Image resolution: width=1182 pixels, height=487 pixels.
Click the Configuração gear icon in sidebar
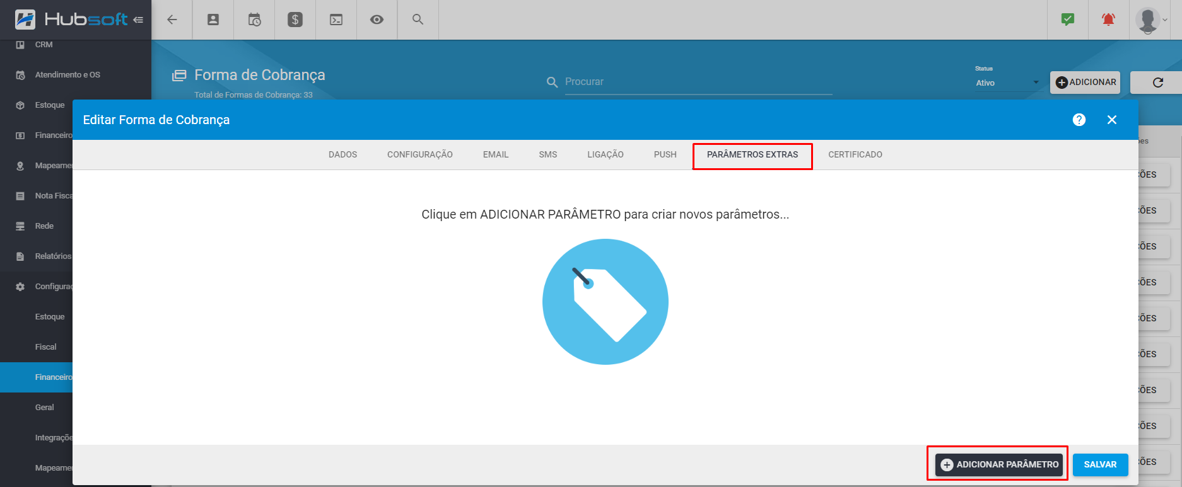pyautogui.click(x=20, y=287)
